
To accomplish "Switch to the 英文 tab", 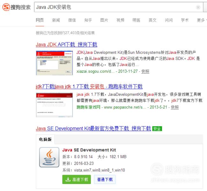I will [153, 20].
